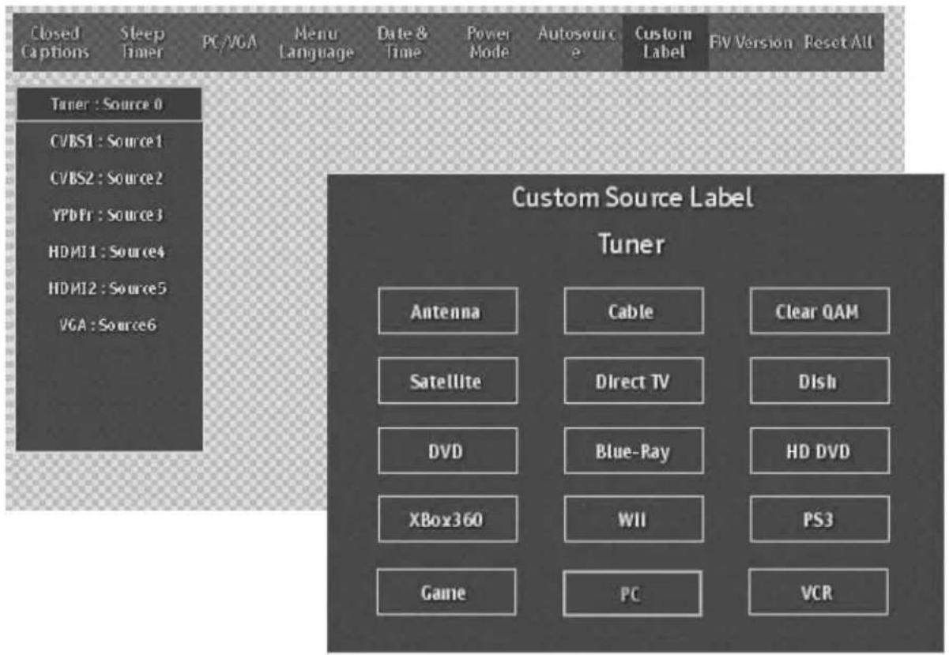
Task: Choose the Direct TV label
Action: (x=634, y=381)
